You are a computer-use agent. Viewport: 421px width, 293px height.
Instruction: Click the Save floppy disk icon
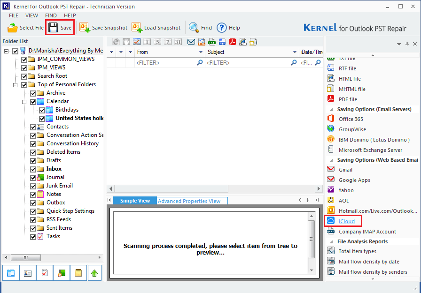click(x=53, y=28)
